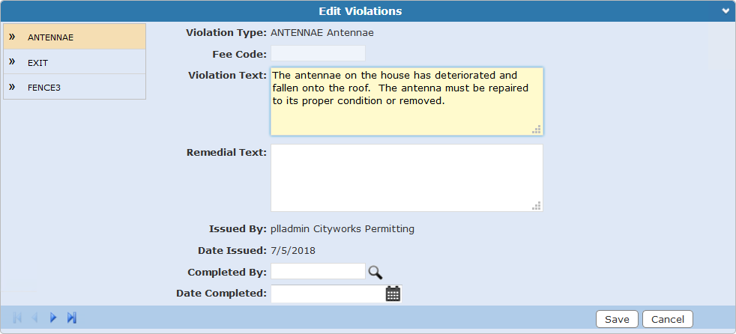Click the Completed By search magnifier icon

coord(375,272)
